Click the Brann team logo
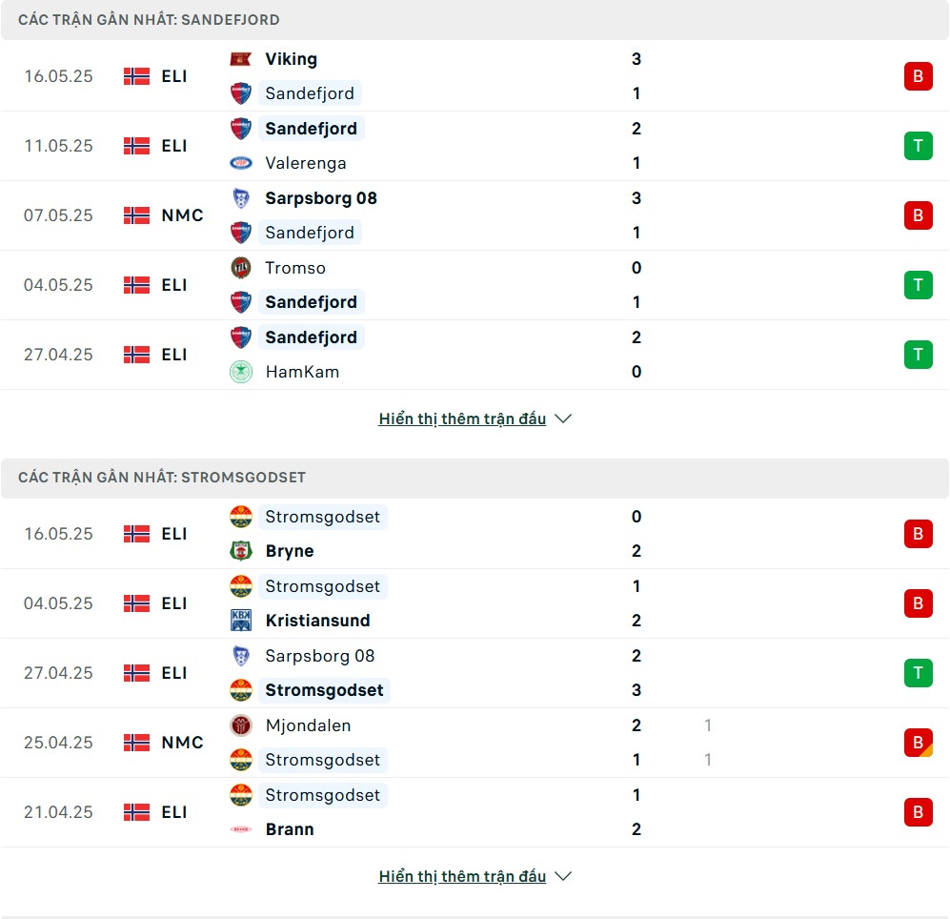Screen dimensions: 950x919 point(240,829)
